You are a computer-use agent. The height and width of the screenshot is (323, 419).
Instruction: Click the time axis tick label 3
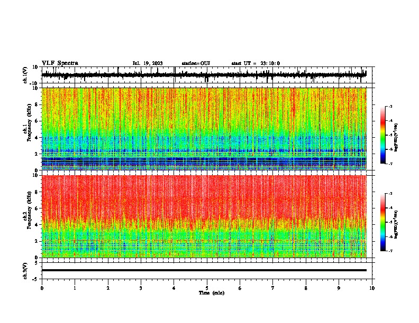141,288
